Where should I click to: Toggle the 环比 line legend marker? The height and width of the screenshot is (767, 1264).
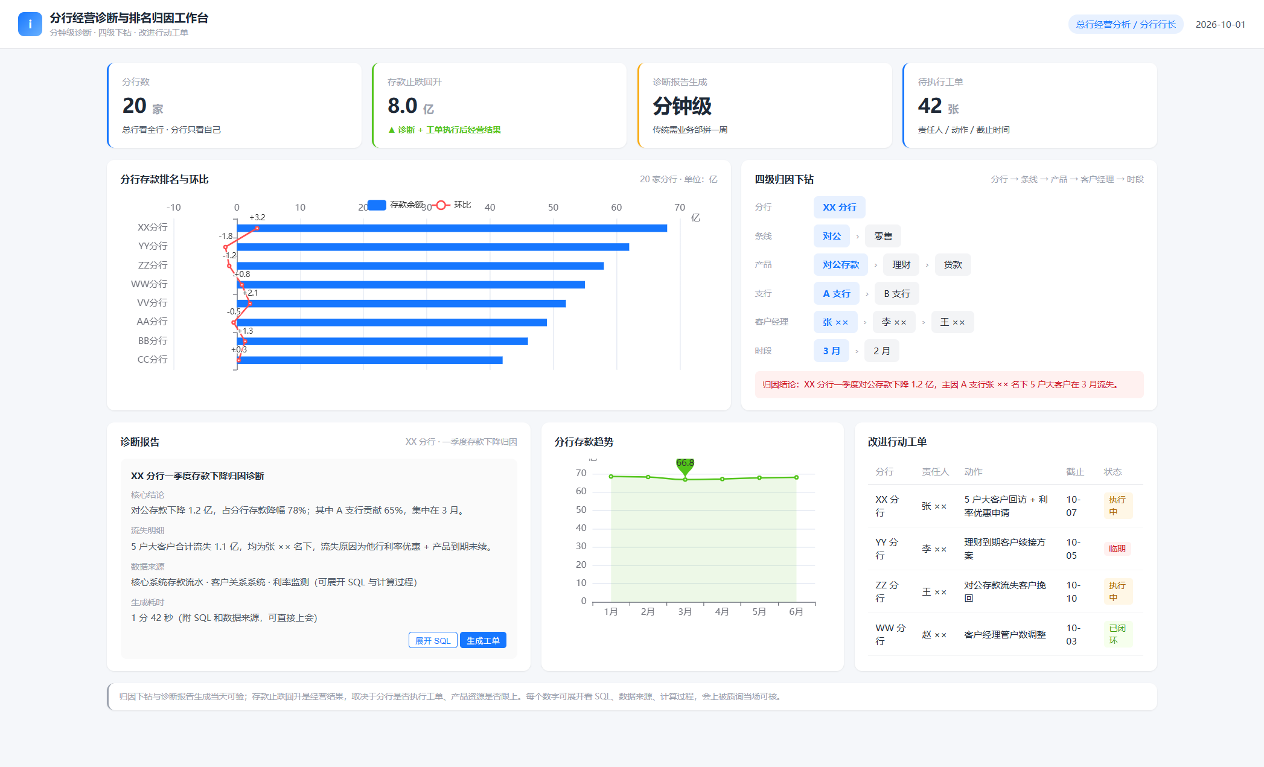pos(441,205)
